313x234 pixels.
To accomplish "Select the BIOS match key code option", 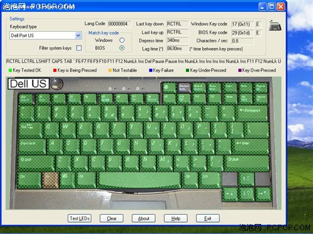I will coord(122,48).
